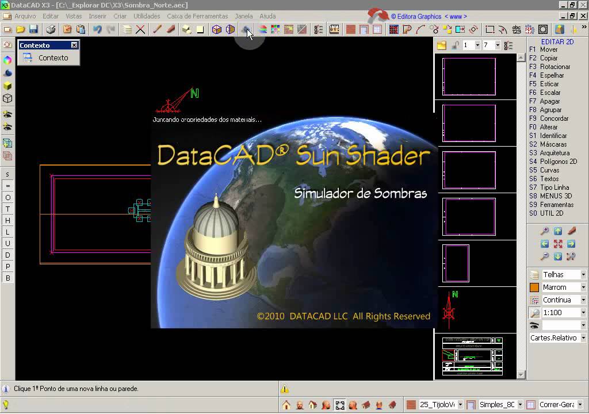Click the front house view icon in bottom bar

[286, 405]
